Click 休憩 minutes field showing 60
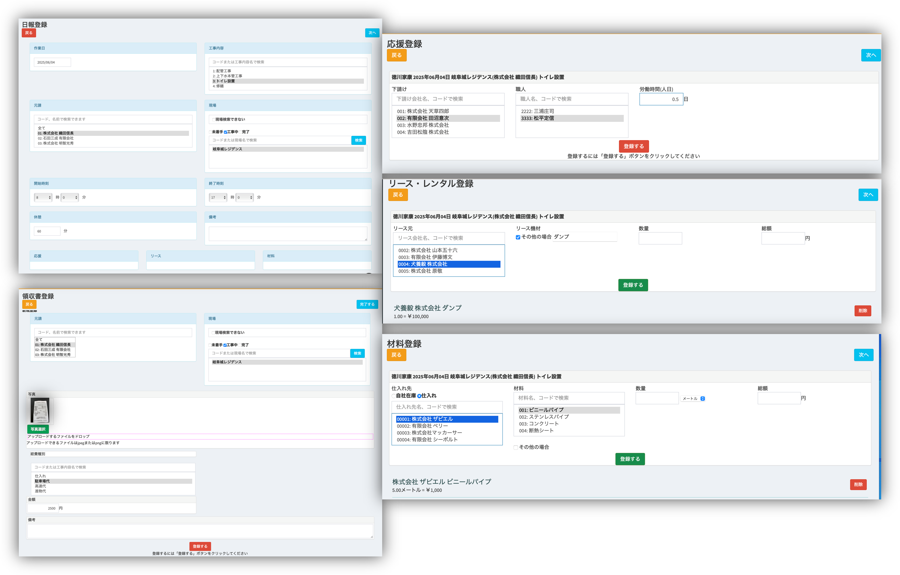The height and width of the screenshot is (575, 900). 47,231
